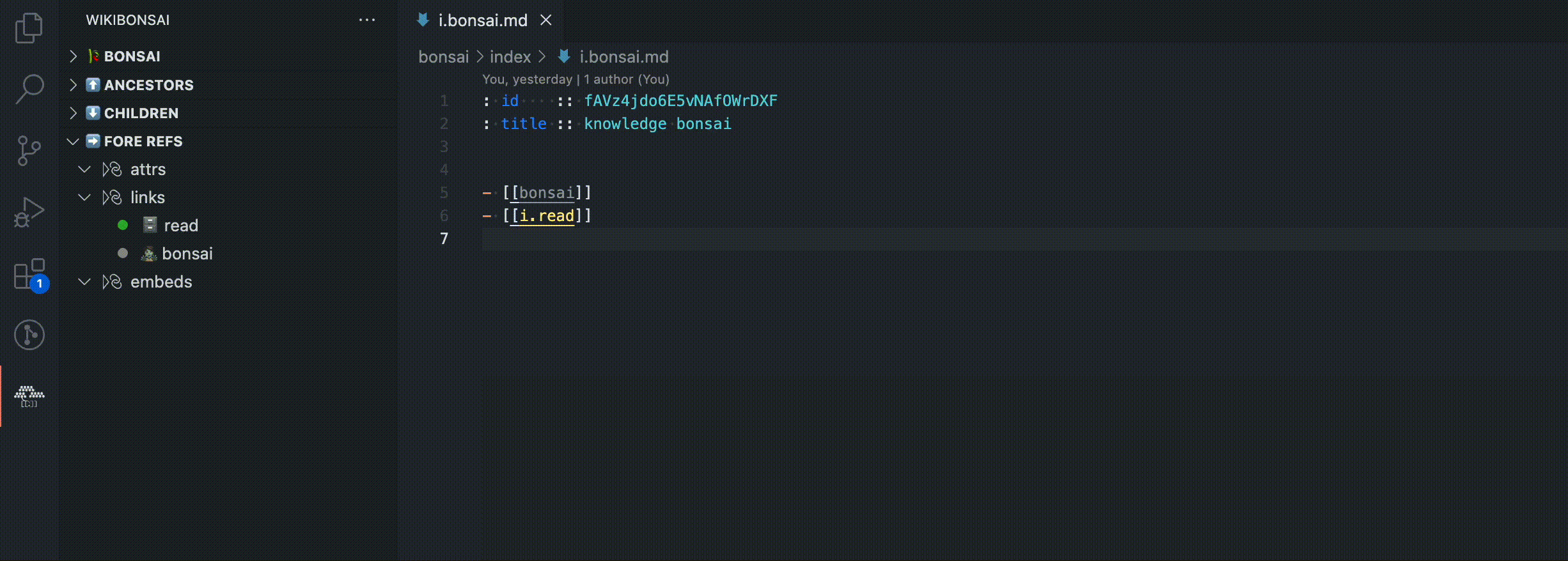
Task: Open the Git Graph activity icon
Action: 29,335
